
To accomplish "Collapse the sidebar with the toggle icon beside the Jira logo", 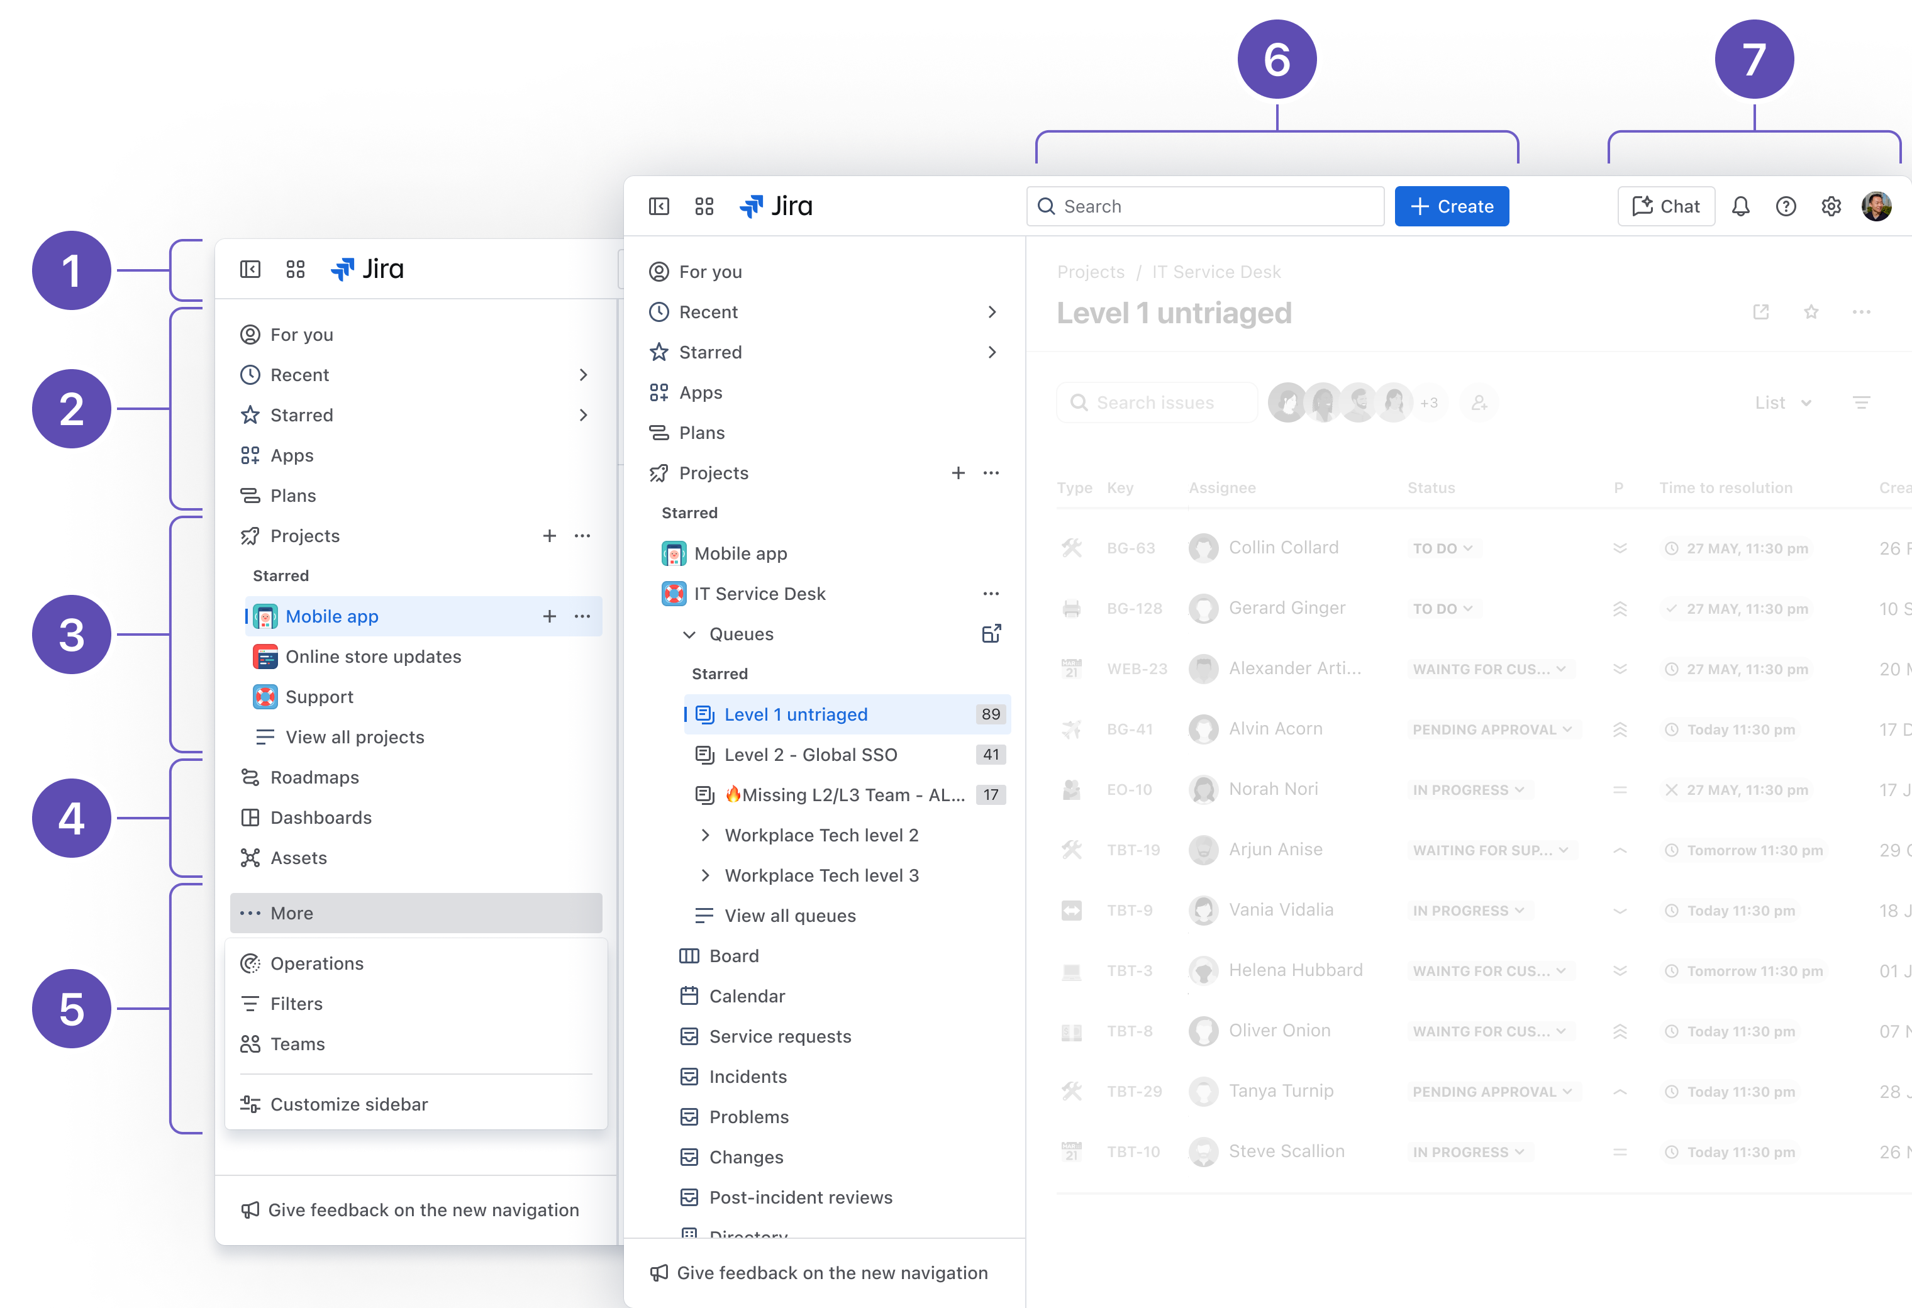I will pos(659,206).
